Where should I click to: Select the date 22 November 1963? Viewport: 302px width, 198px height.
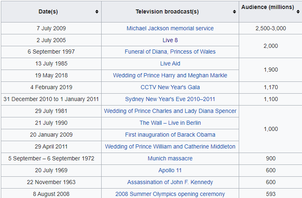pyautogui.click(x=51, y=182)
